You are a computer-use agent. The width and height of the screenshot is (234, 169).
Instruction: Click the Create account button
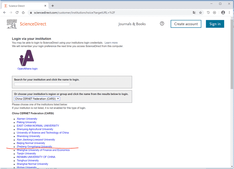pos(186,24)
